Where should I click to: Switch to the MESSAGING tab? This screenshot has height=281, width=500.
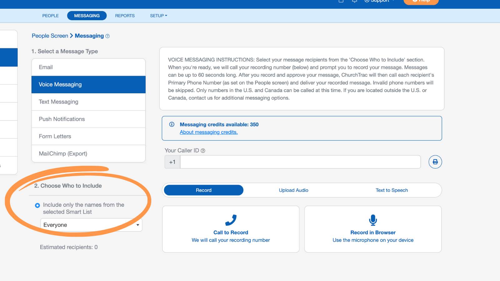[87, 16]
